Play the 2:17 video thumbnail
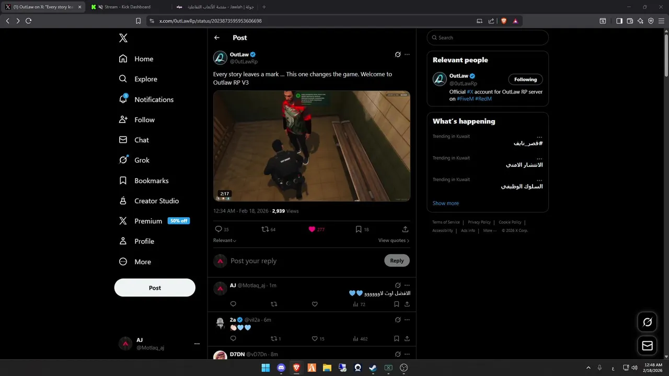Image resolution: width=669 pixels, height=376 pixels. [x=312, y=146]
